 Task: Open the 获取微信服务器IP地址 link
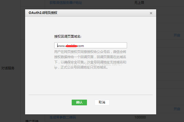coord(66,3)
